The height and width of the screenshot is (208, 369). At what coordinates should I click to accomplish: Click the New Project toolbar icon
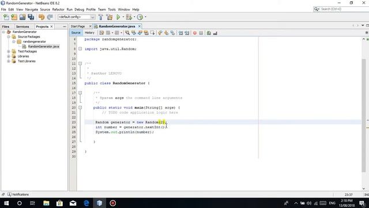[14, 17]
